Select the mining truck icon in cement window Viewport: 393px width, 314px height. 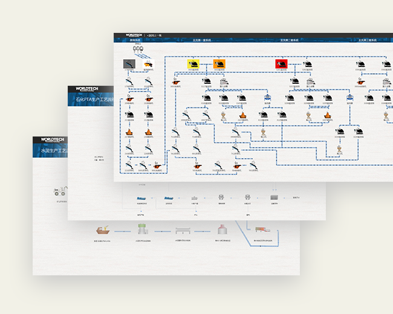pyautogui.click(x=59, y=191)
